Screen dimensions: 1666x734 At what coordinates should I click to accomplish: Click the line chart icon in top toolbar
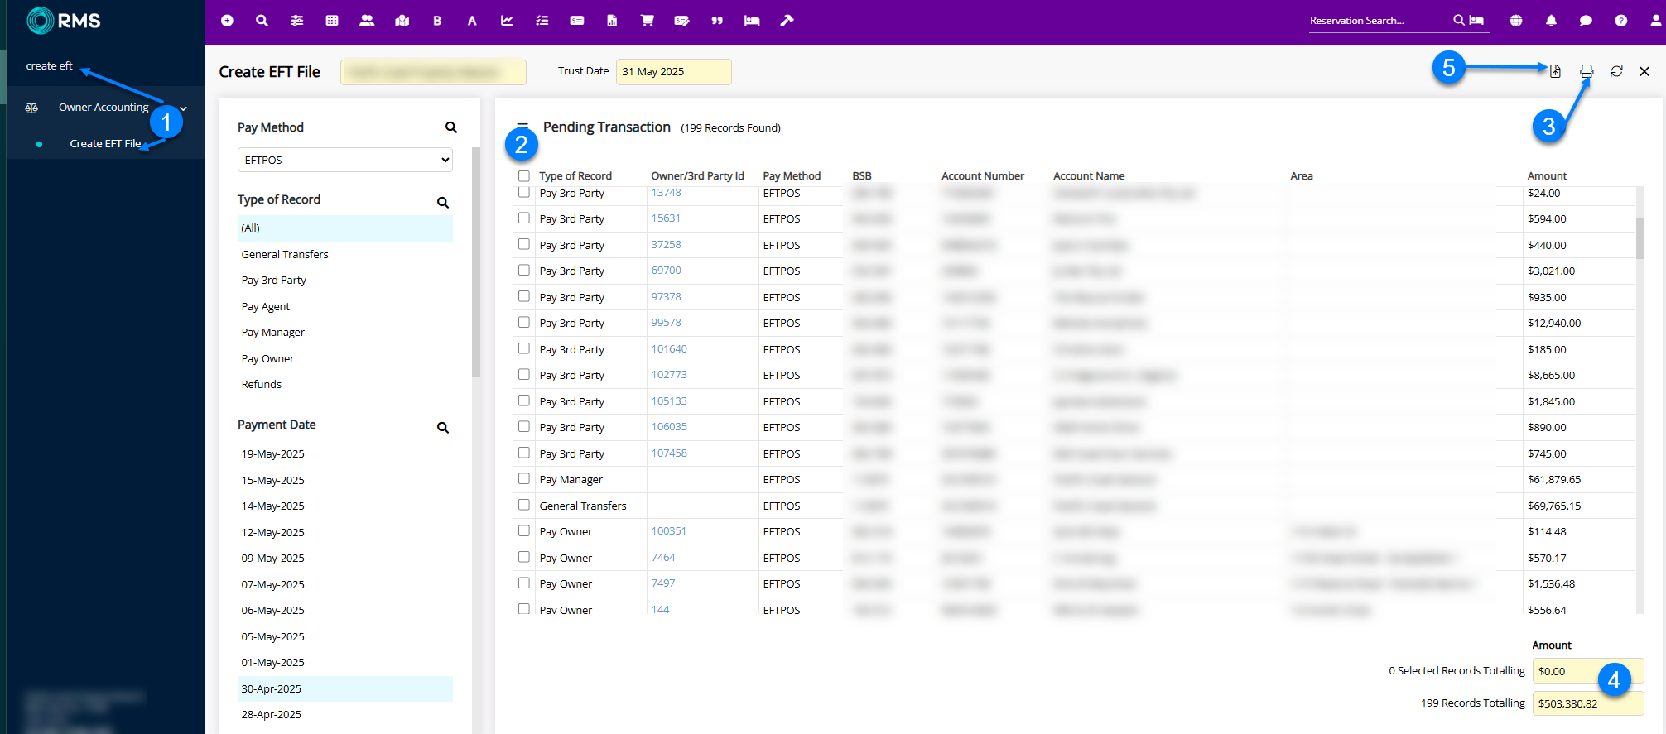pos(507,21)
